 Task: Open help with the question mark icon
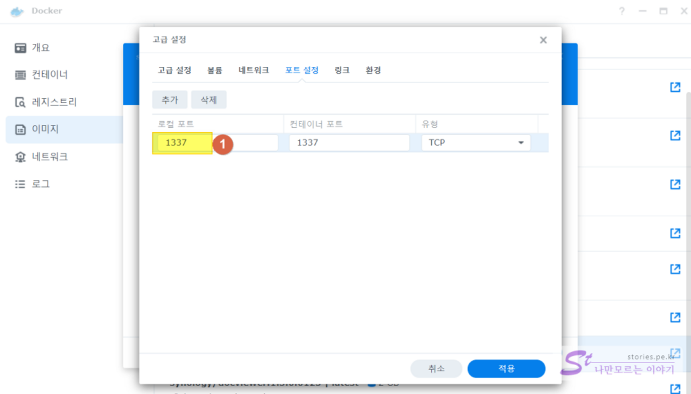(621, 11)
